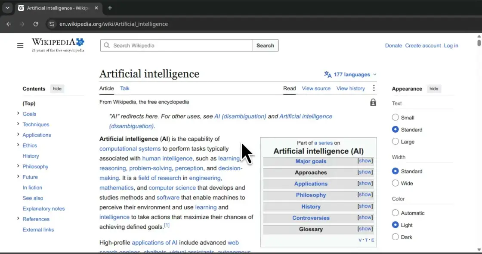
Task: Close the Artificial intelligence browser tab
Action: [x=96, y=8]
